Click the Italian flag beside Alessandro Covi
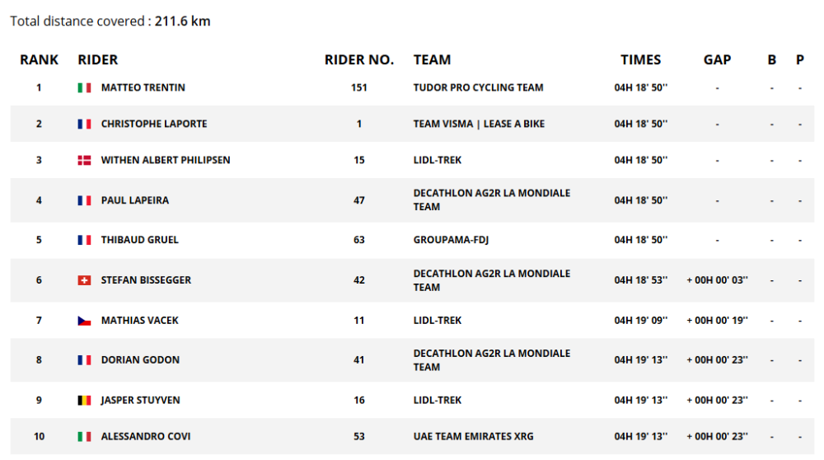824x460 pixels. pyautogui.click(x=84, y=436)
